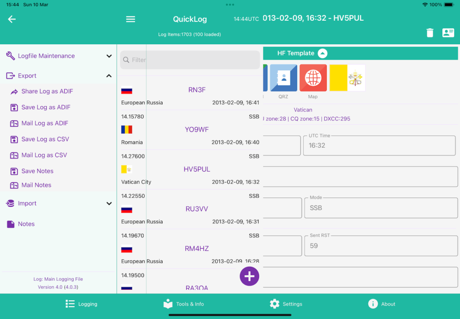The height and width of the screenshot is (319, 460).
Task: Click the Share Log as ADIF arrow icon
Action: [14, 91]
